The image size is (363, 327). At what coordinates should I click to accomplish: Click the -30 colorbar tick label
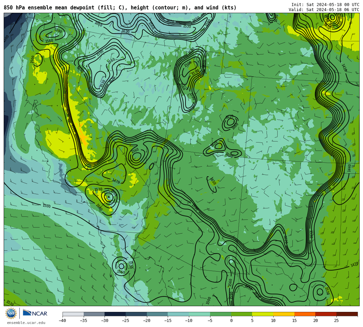105,321
